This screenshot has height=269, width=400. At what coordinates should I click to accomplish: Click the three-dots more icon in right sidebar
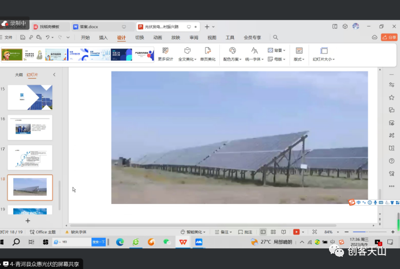point(391,186)
